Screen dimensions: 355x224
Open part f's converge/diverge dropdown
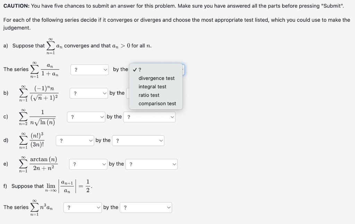[83, 207]
